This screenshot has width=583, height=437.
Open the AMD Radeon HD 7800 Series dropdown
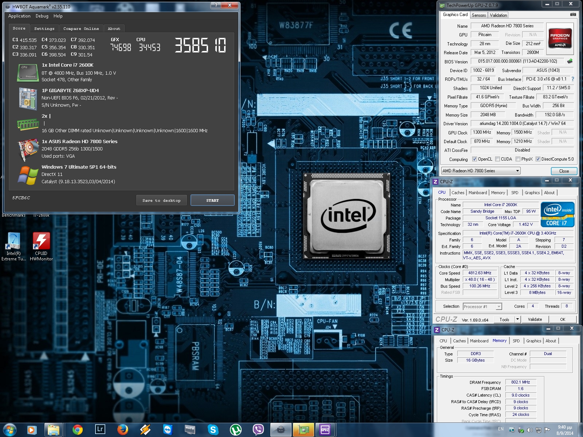481,171
